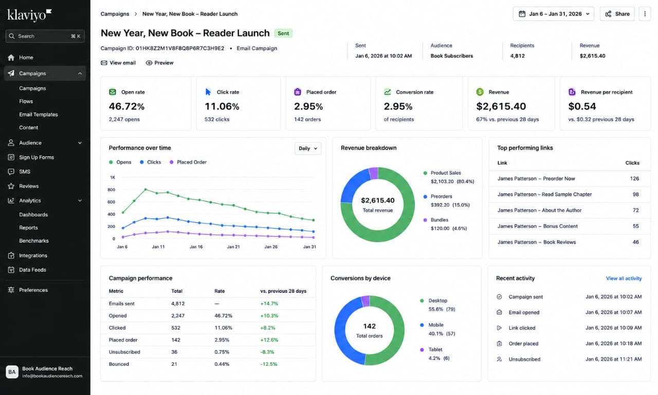658x395 pixels.
Task: Toggle the Clicks series in chart legend
Action: click(150, 162)
